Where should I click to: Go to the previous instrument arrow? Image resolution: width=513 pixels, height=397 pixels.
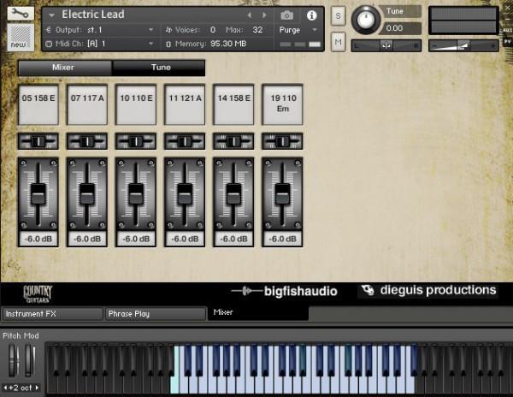pyautogui.click(x=249, y=15)
